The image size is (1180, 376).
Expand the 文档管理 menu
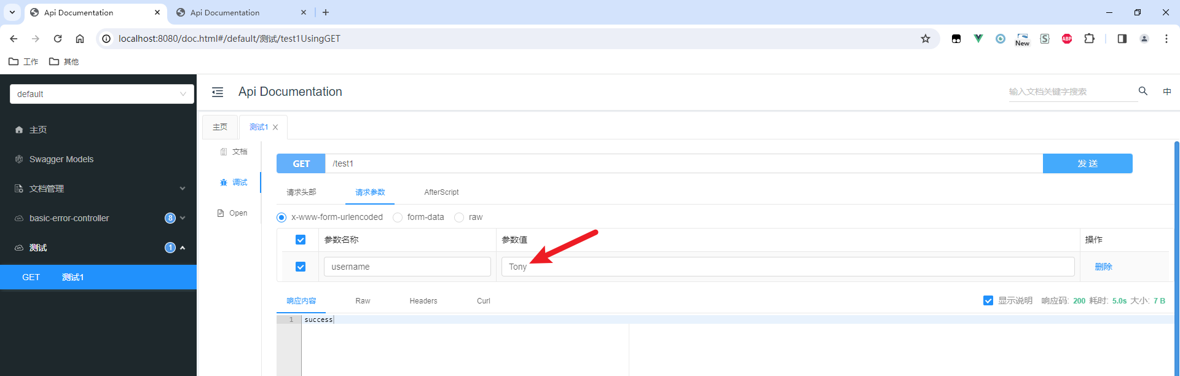(98, 189)
